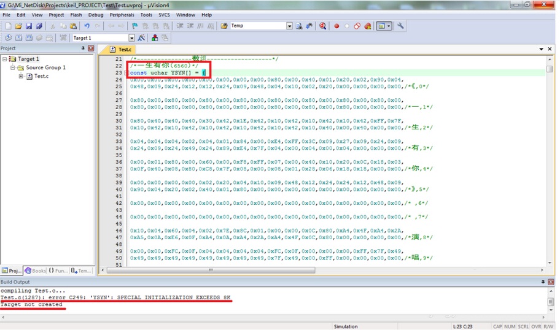The width and height of the screenshot is (560, 330).
Task: Open the Manage Components colored blocks icon
Action: coord(154,38)
